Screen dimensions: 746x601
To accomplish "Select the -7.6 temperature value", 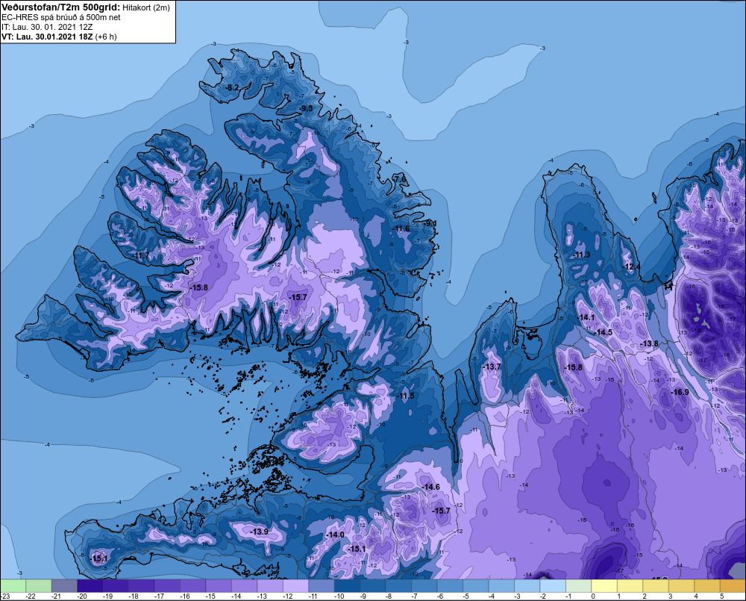I will click(x=400, y=179).
